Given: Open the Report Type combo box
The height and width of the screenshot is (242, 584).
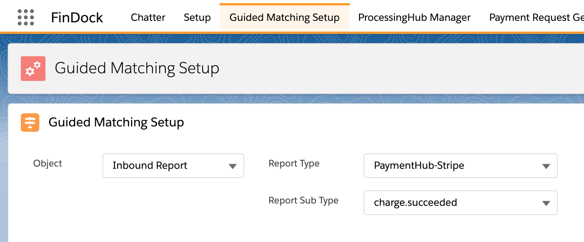Looking at the screenshot, I should 460,166.
